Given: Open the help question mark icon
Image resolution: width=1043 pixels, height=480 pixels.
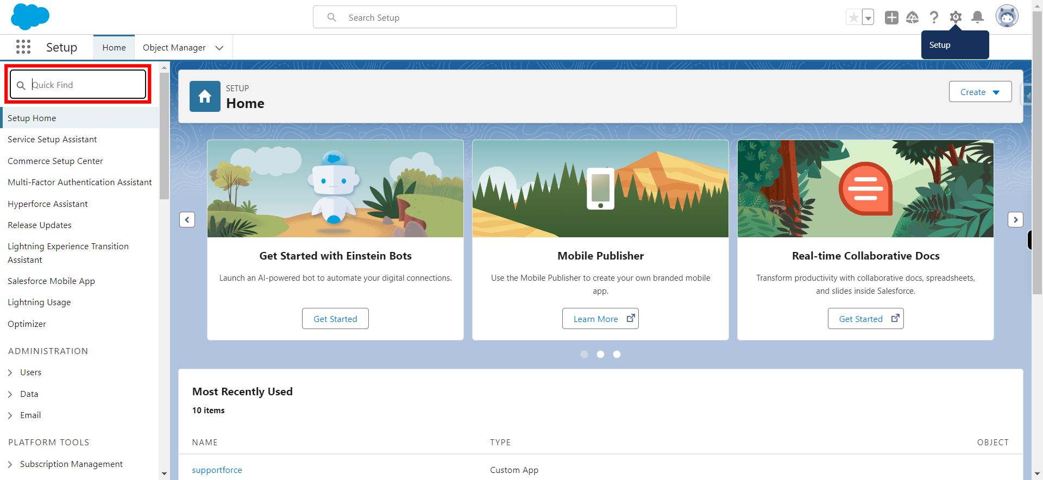Looking at the screenshot, I should pos(934,17).
